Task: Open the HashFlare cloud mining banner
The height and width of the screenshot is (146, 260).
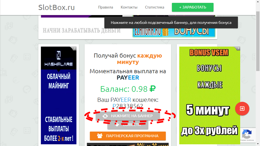Action: coord(59,95)
